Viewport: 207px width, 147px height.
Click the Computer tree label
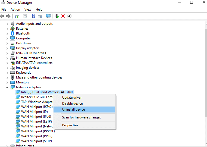[x=23, y=38]
